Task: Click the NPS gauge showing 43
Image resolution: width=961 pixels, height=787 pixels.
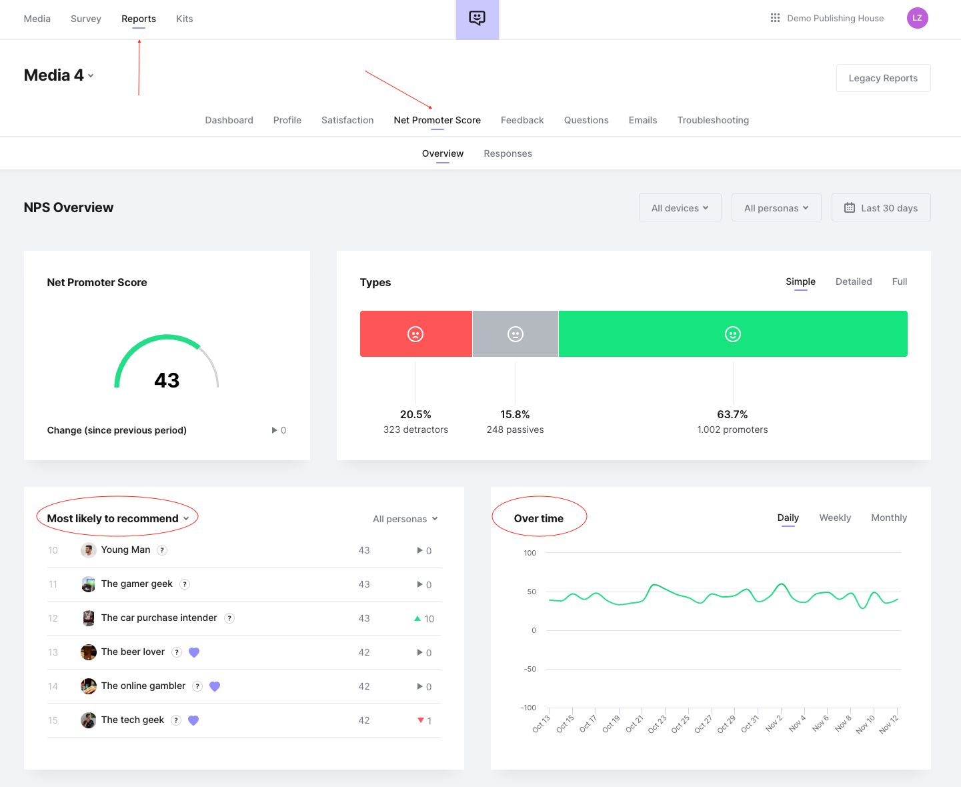Action: click(167, 361)
